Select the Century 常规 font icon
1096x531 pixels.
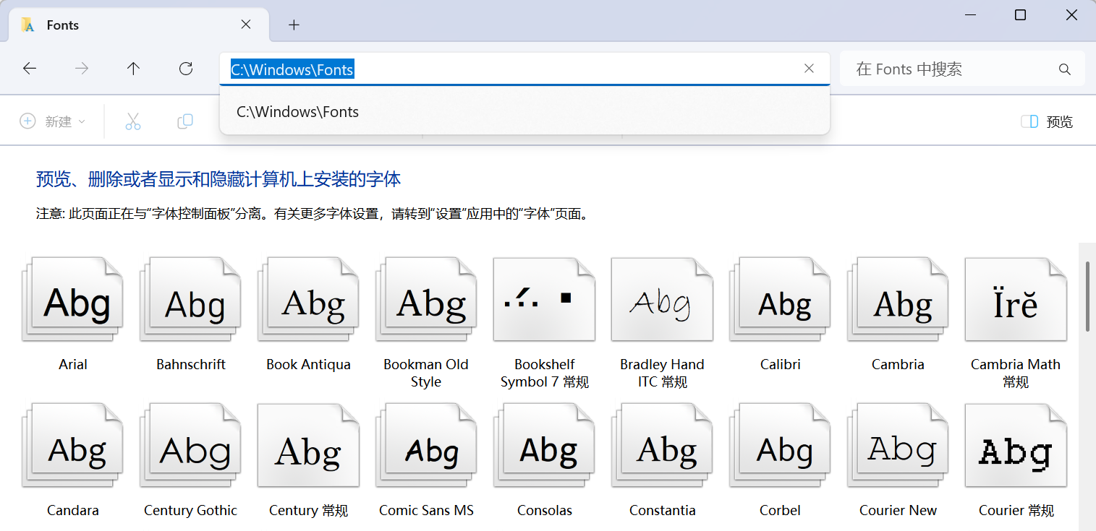(x=308, y=445)
